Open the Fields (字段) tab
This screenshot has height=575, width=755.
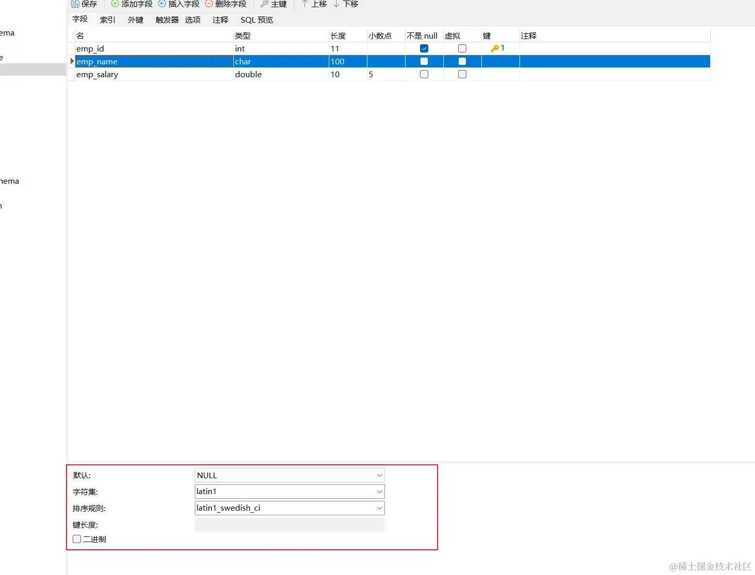click(80, 19)
